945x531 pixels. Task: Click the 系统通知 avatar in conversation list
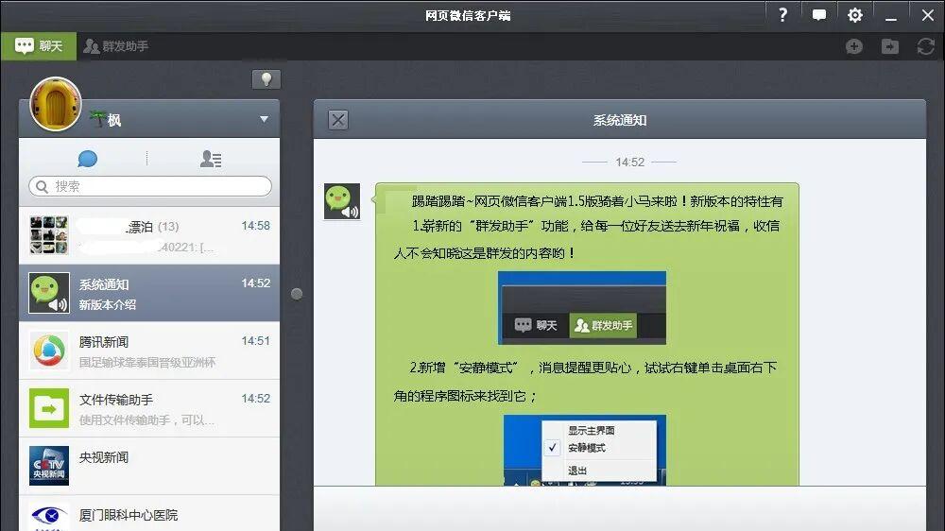[49, 293]
